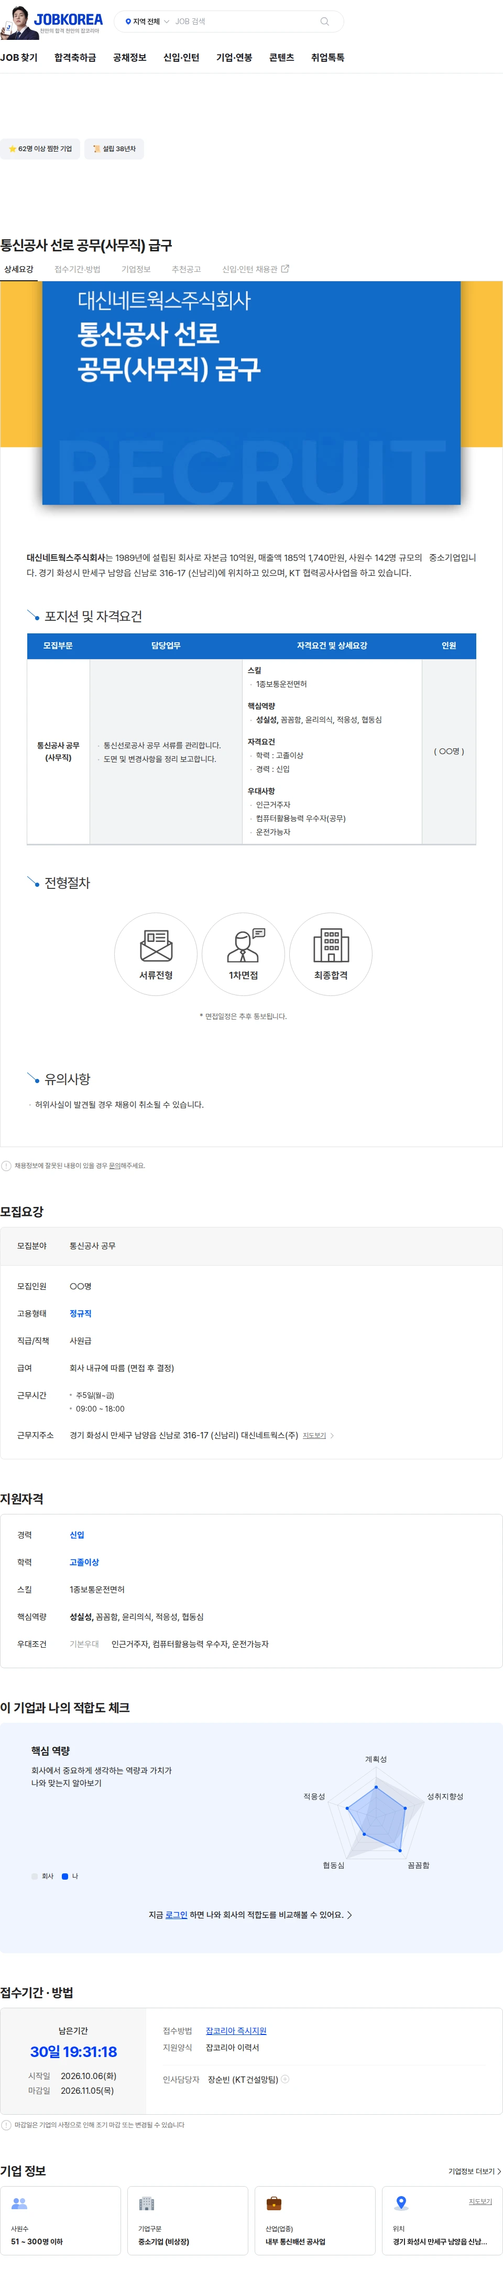Click the 위치 map pin icon
503x2279 pixels.
[x=401, y=2203]
